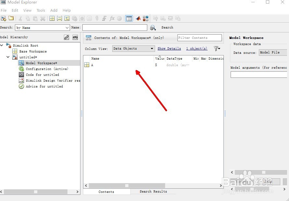Click the MATLAB icon on the toolbar

[138, 18]
